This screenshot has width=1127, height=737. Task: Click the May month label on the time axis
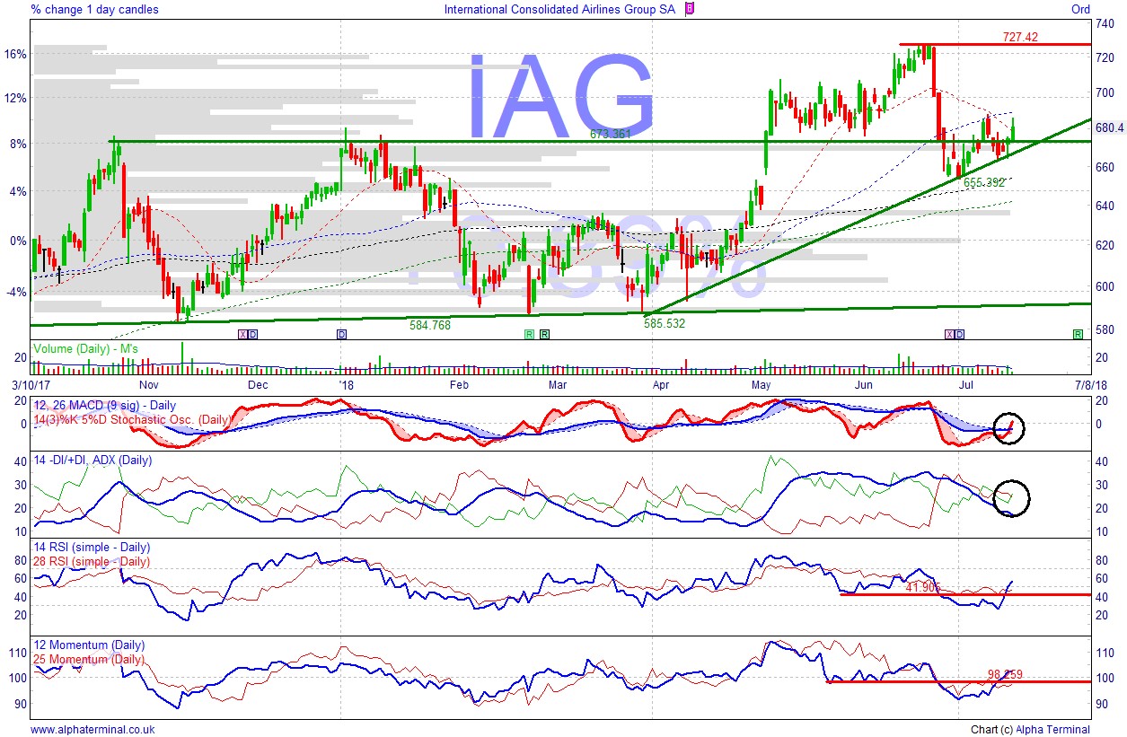(x=761, y=385)
